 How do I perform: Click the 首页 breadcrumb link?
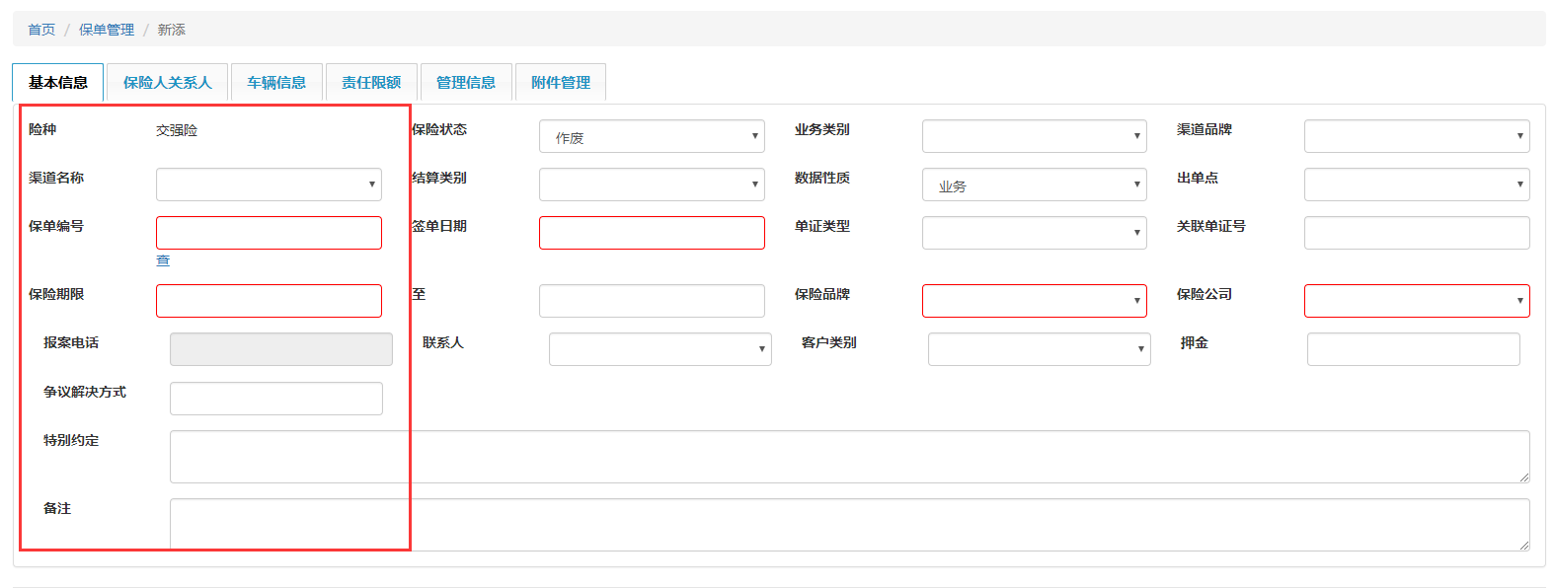[41, 30]
